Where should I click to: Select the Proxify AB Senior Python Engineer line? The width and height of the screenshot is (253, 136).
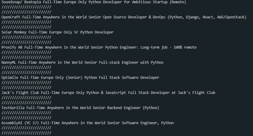point(99,47)
